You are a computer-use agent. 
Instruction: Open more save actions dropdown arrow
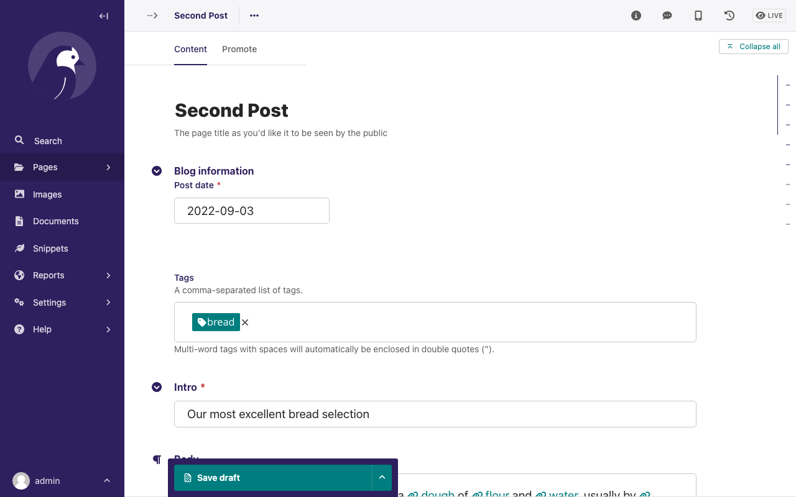pos(382,478)
